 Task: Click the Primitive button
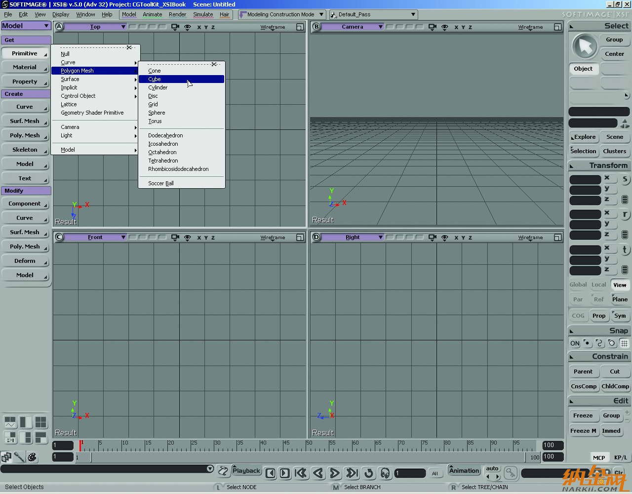pyautogui.click(x=25, y=53)
